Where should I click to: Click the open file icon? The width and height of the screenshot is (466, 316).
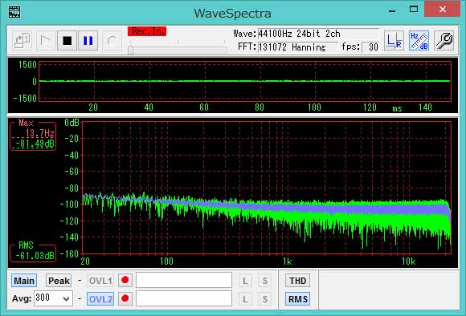22,40
